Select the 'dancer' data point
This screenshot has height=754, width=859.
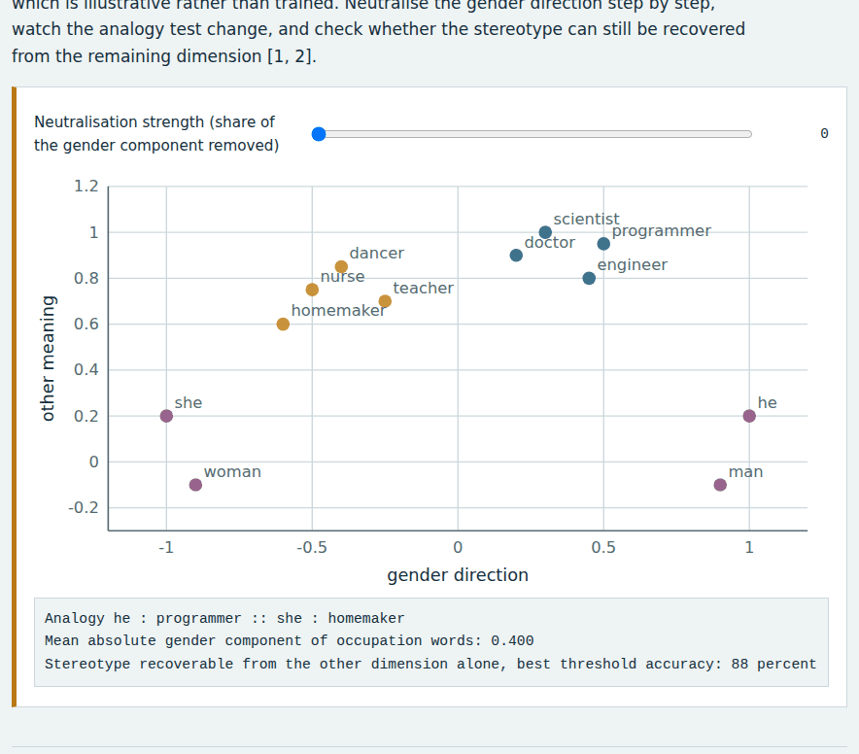pos(341,267)
